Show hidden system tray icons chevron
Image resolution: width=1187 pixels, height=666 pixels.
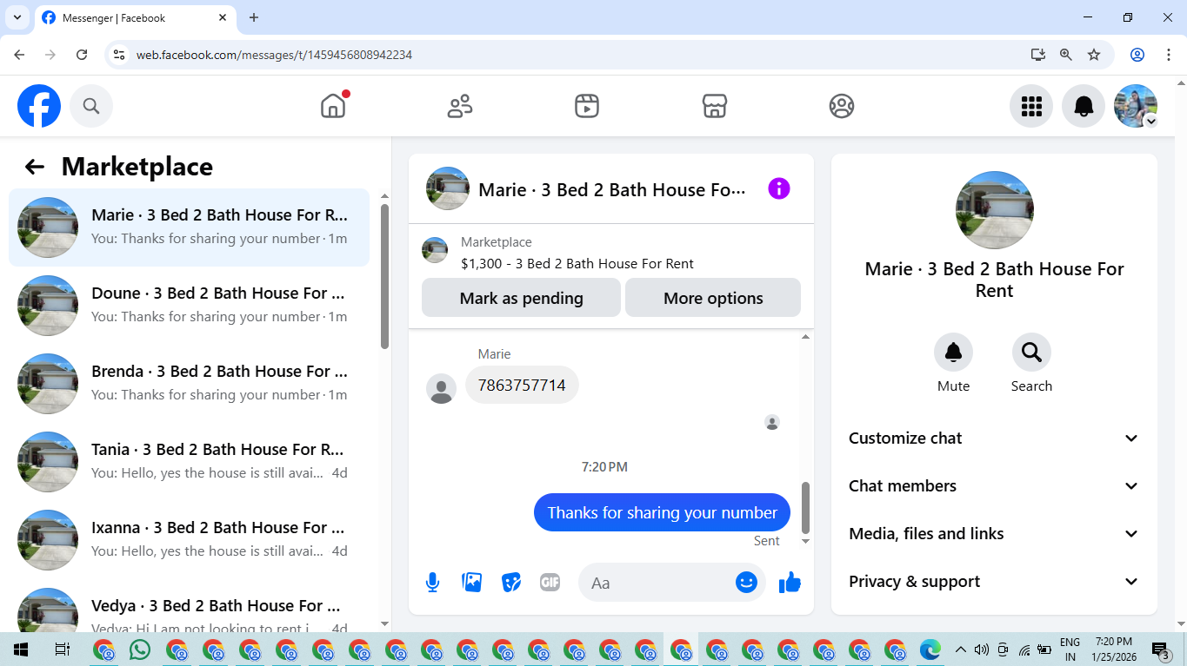click(x=961, y=650)
